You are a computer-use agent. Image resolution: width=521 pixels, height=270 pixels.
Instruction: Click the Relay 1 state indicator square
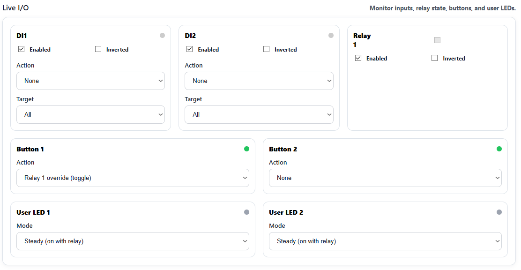437,40
